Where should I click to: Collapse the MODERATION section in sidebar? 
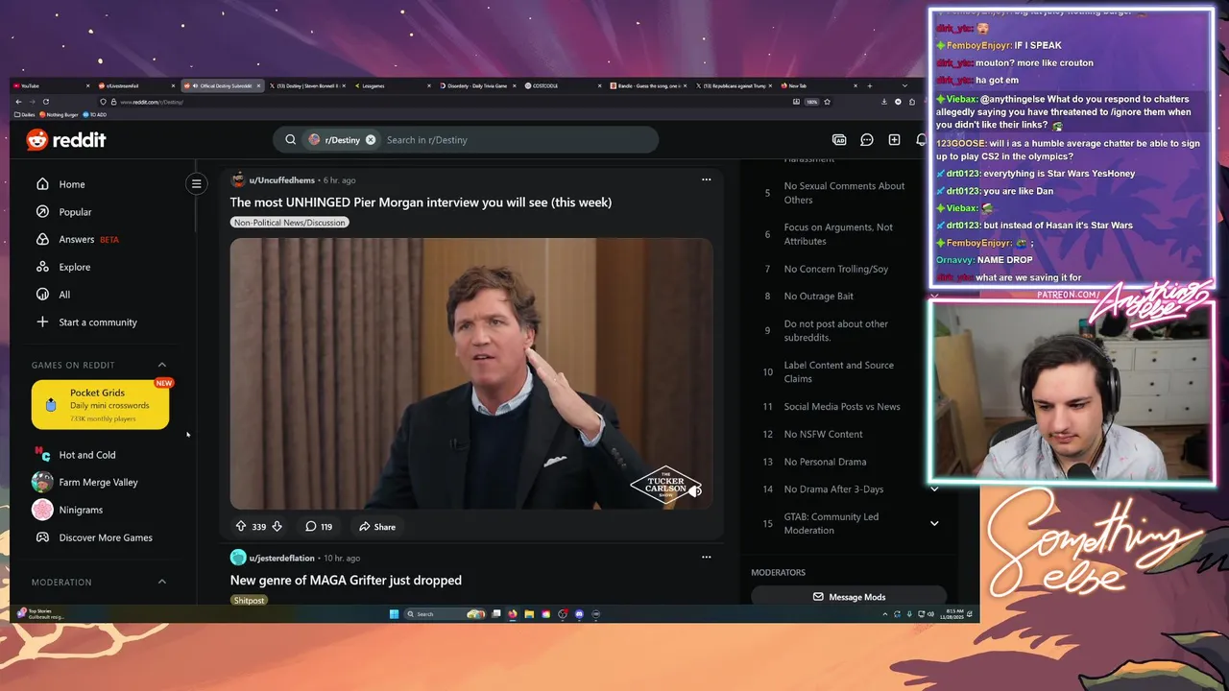pos(161,582)
